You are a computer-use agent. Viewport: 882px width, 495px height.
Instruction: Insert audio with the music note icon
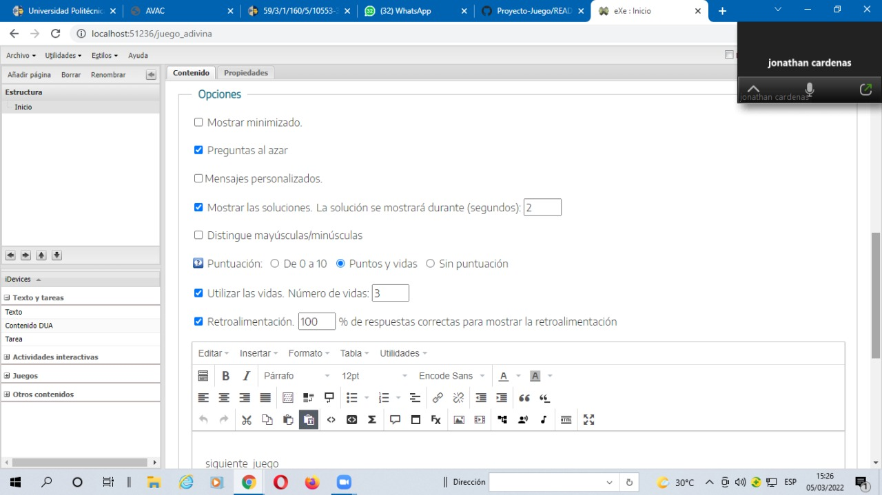pyautogui.click(x=544, y=420)
